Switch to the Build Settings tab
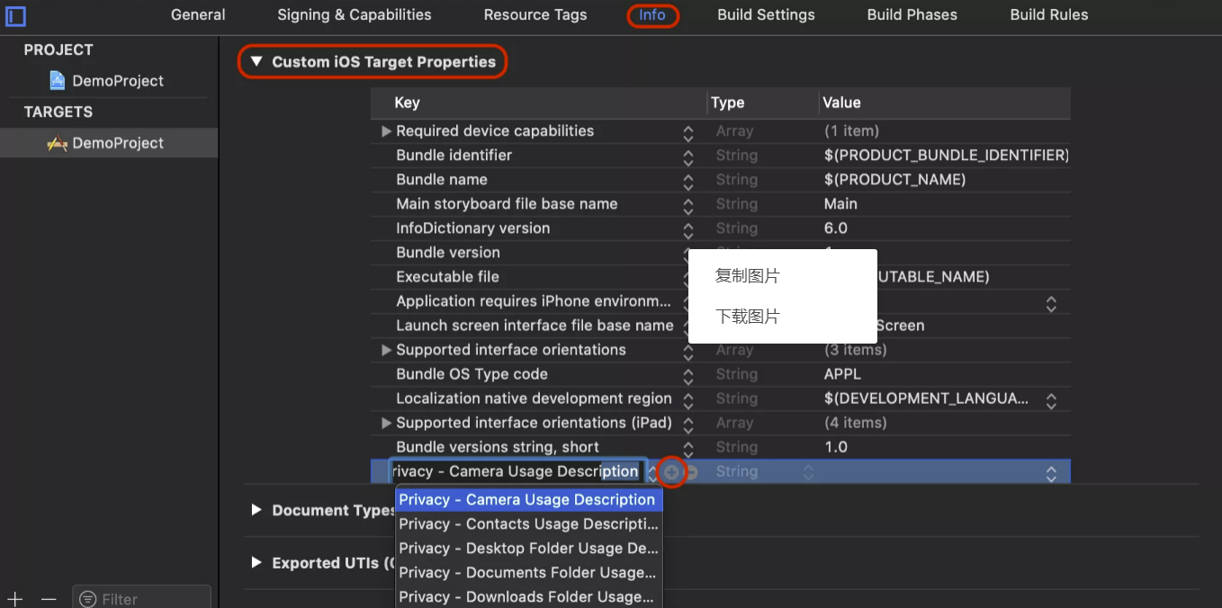Image resolution: width=1222 pixels, height=608 pixels. click(x=766, y=15)
